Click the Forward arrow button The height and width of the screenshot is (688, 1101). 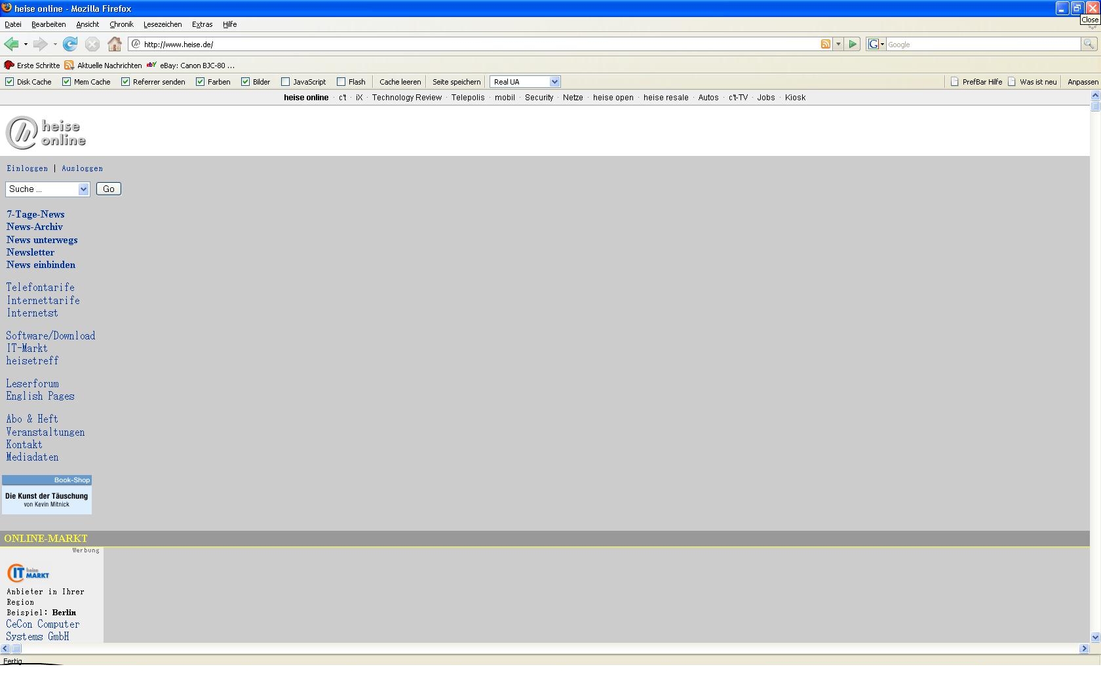(40, 44)
